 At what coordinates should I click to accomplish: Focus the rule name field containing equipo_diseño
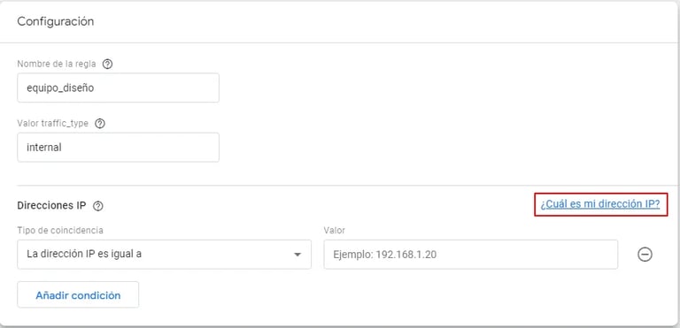pos(118,88)
